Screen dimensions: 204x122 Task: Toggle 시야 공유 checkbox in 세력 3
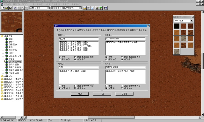click(75, 88)
